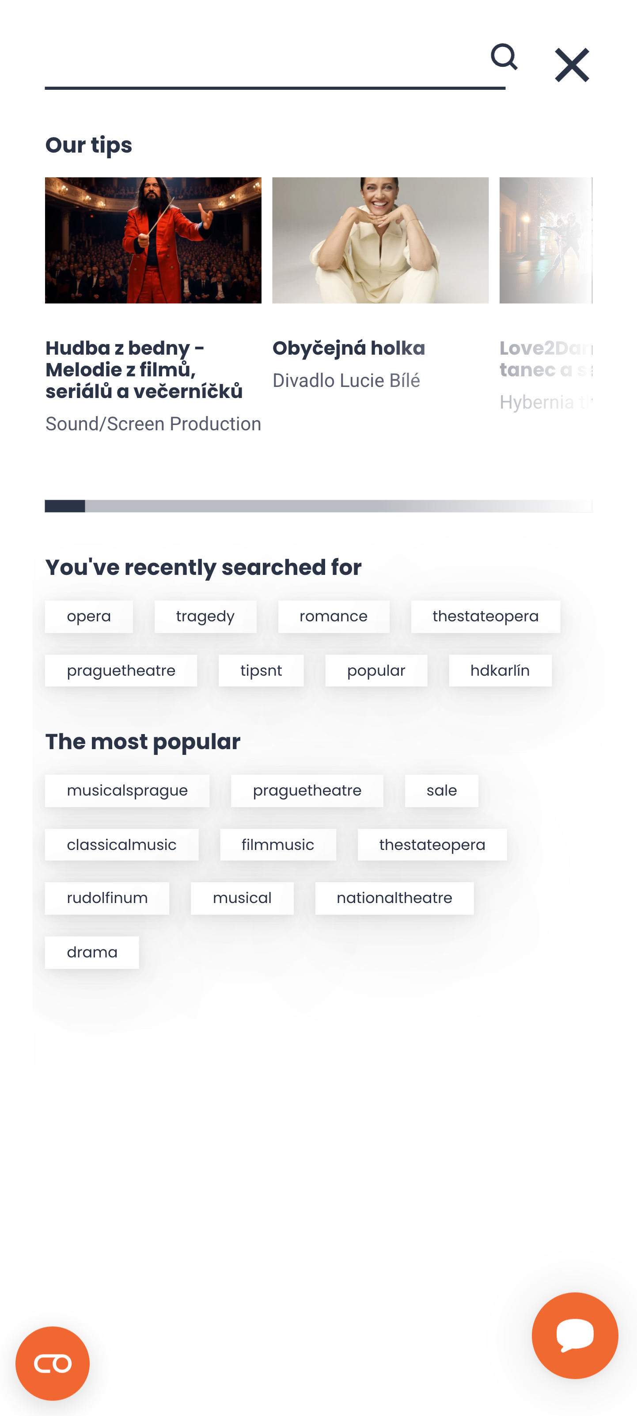Viewport: 637px width, 1416px height.
Task: Select the sale tag under The most popular
Action: coord(441,790)
